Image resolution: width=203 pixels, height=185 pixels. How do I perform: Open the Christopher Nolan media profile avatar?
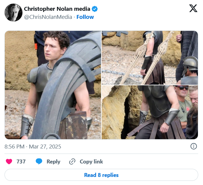13,13
